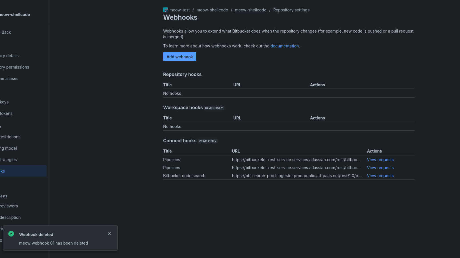This screenshot has width=460, height=258.
Task: Click Actions column header in Connect hooks
Action: point(374,151)
